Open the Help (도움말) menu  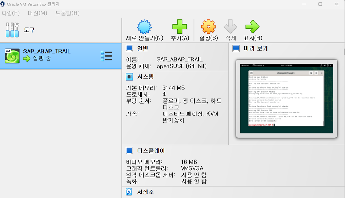tap(67, 13)
